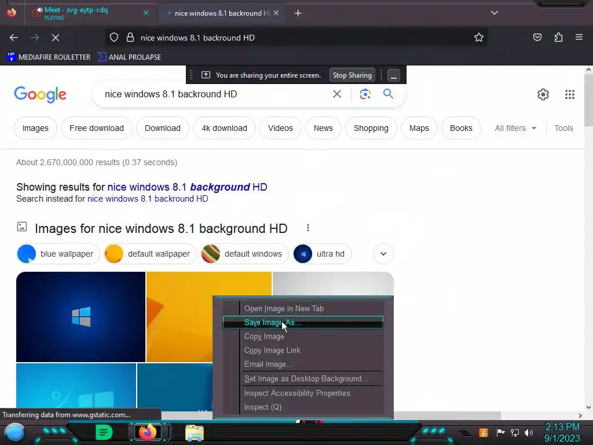Choose Copy Image from context menu

[x=303, y=337]
